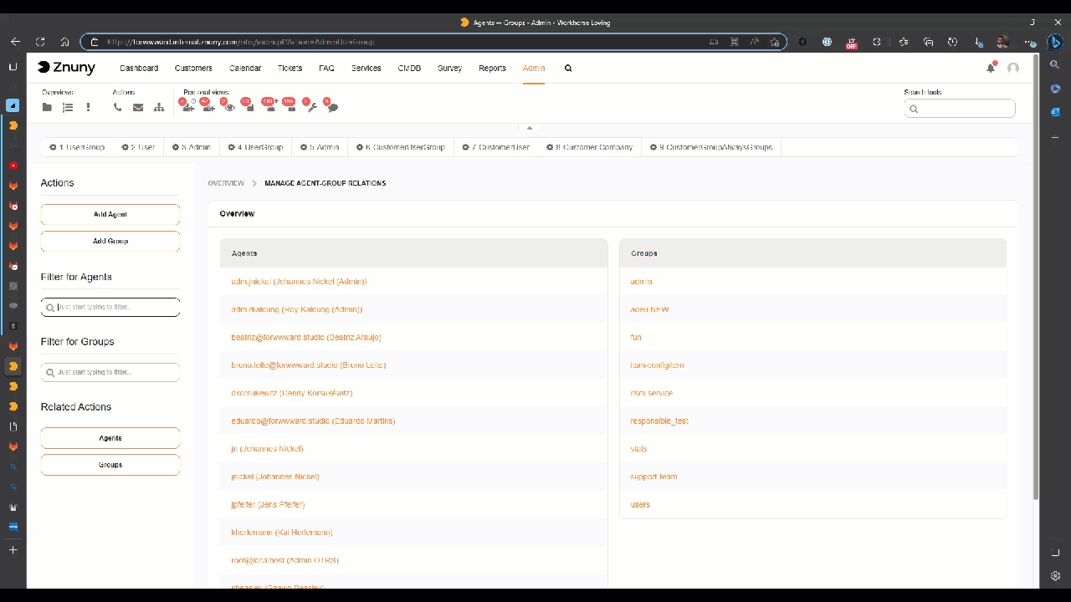
Task: Open the Queue view list icon
Action: (69, 107)
